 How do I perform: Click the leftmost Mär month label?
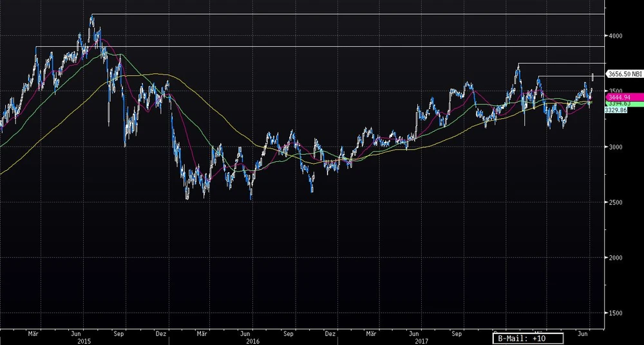33,333
